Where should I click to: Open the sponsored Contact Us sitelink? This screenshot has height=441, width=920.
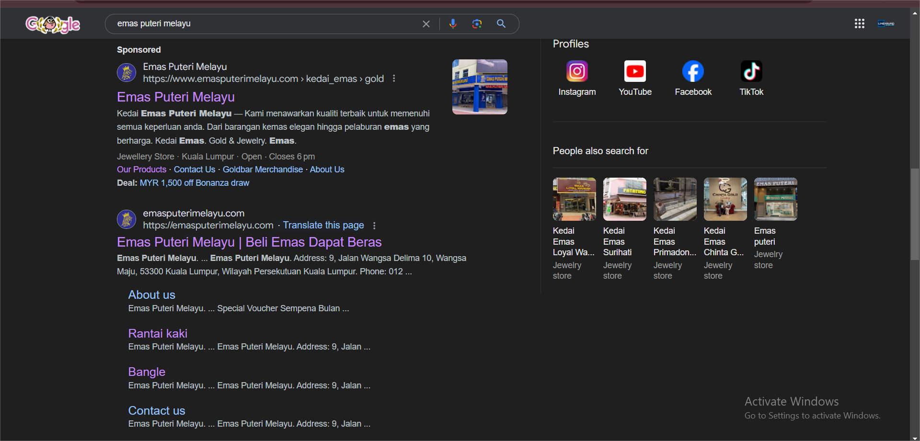tap(195, 170)
